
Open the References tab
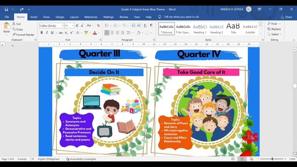pyautogui.click(x=91, y=17)
